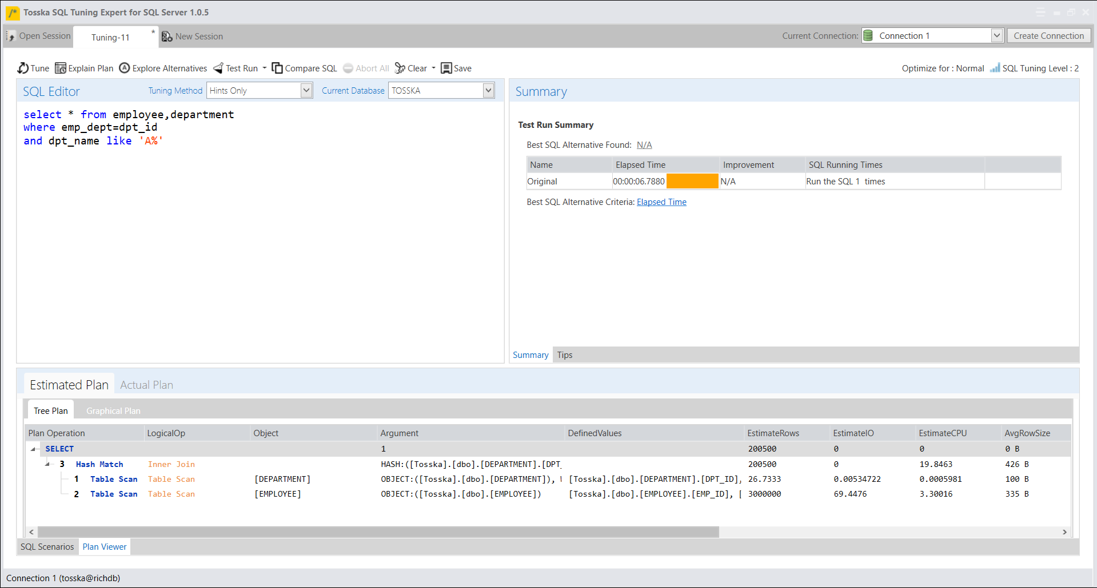
Task: Select the Plan Viewer tab
Action: coord(105,546)
